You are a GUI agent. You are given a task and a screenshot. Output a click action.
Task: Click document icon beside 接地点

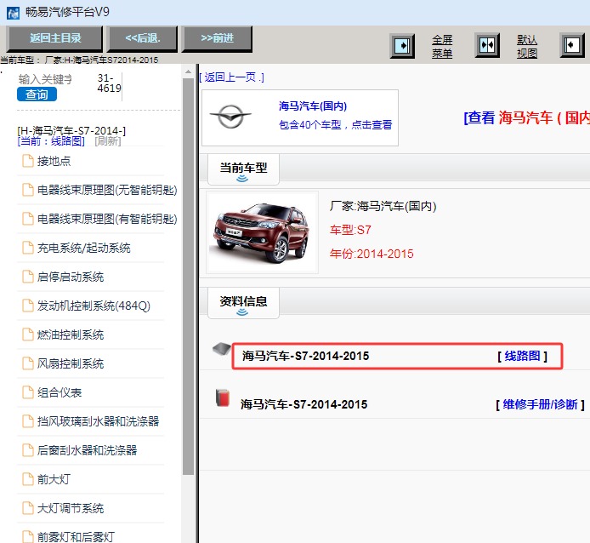[x=28, y=161]
